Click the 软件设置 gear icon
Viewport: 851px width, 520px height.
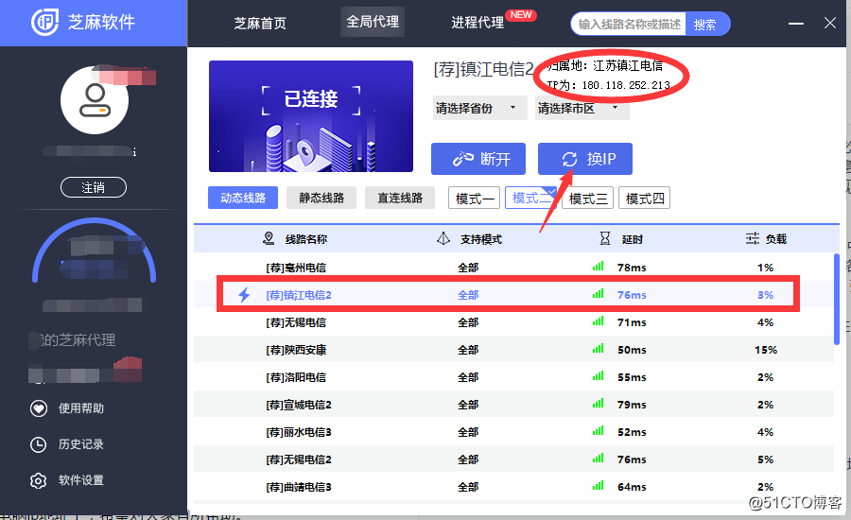(x=38, y=480)
